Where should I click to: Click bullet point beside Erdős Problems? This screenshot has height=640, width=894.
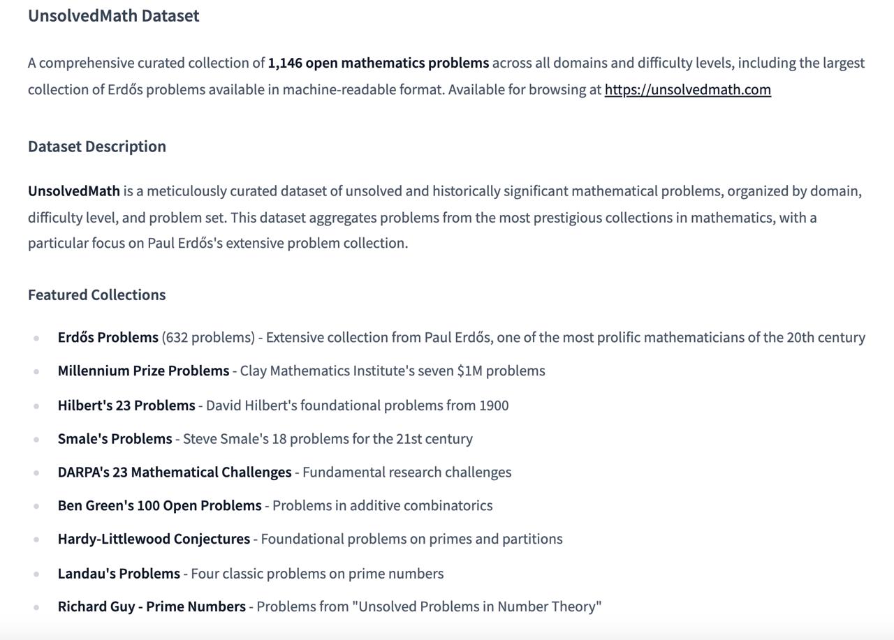pos(36,338)
